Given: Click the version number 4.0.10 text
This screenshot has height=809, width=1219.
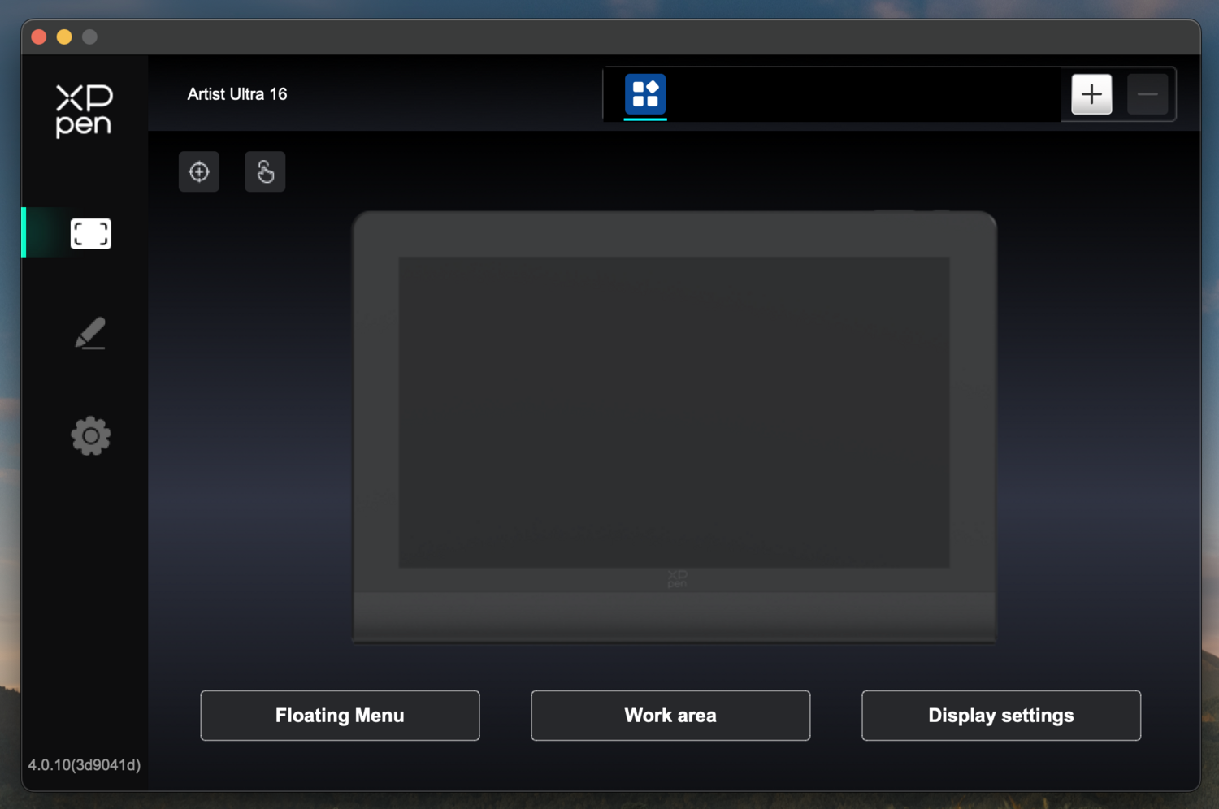Looking at the screenshot, I should (x=85, y=765).
